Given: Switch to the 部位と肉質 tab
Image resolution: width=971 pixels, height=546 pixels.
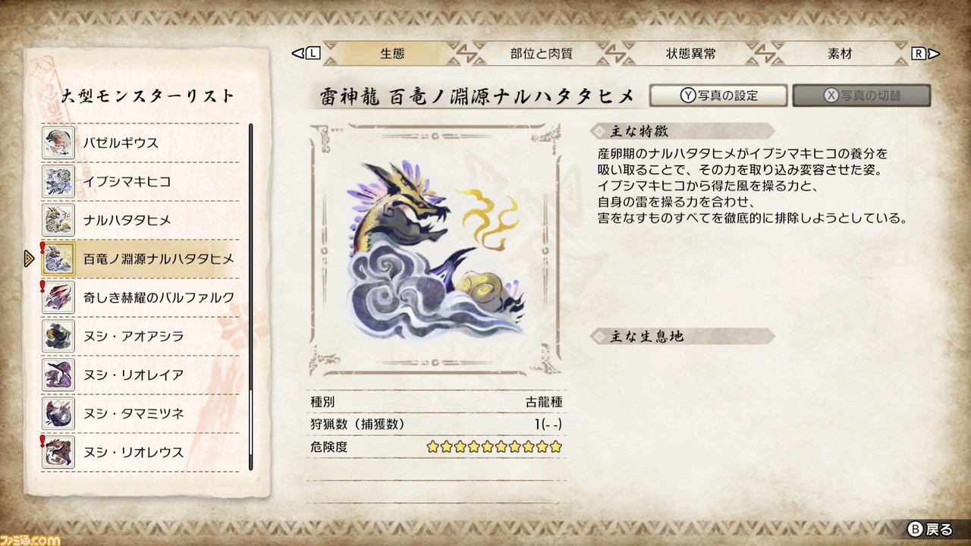Looking at the screenshot, I should [x=541, y=54].
